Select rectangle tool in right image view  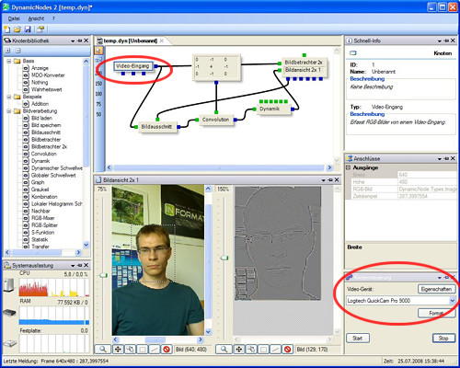[x=263, y=349]
